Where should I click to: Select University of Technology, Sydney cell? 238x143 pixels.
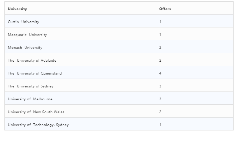tap(80, 124)
